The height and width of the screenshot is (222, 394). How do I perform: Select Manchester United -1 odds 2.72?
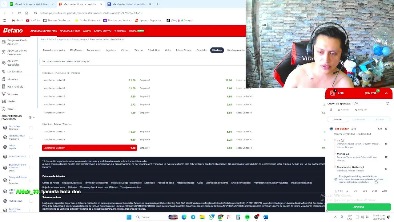pos(90,105)
